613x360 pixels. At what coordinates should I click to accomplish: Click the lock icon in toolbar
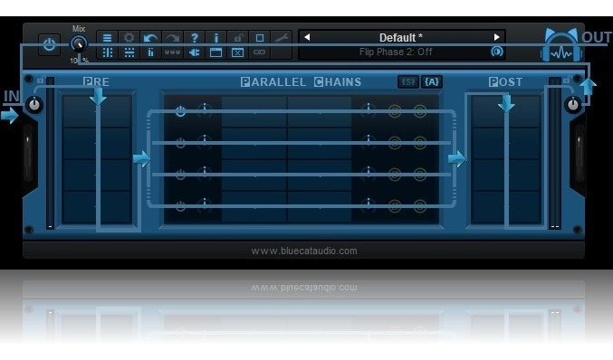coord(238,38)
